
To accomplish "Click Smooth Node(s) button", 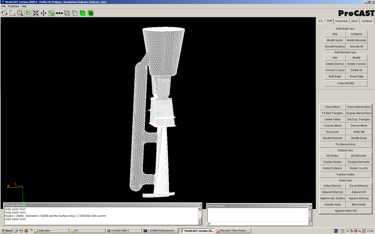I will point(335,46).
